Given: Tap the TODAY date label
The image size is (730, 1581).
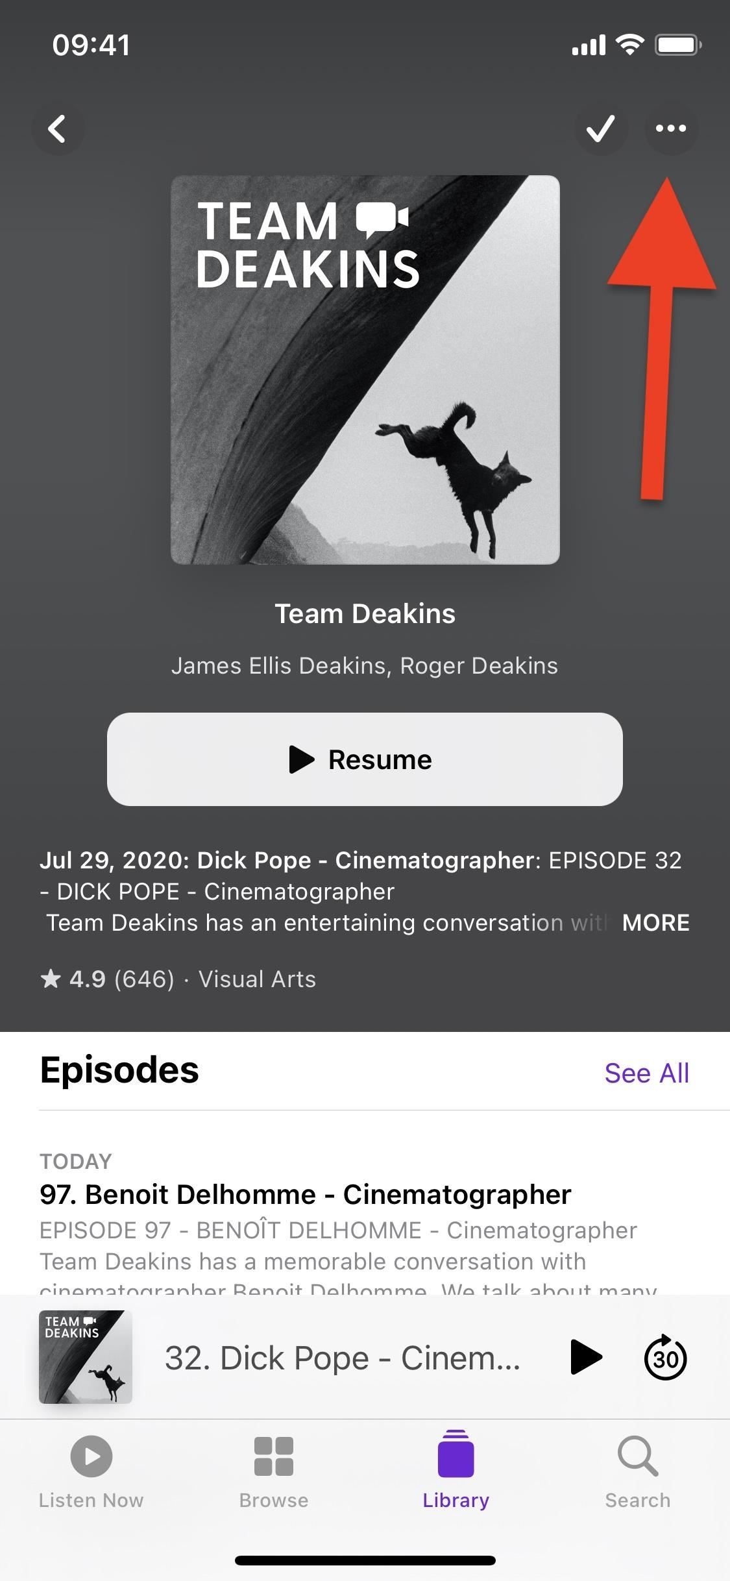Looking at the screenshot, I should (x=76, y=1161).
